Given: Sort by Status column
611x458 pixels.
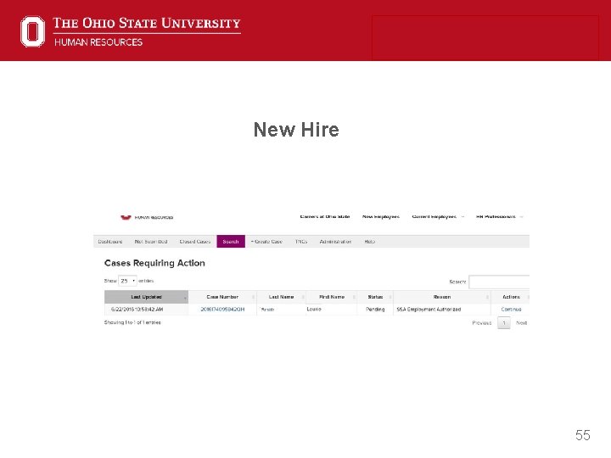Looking at the screenshot, I should click(x=375, y=297).
